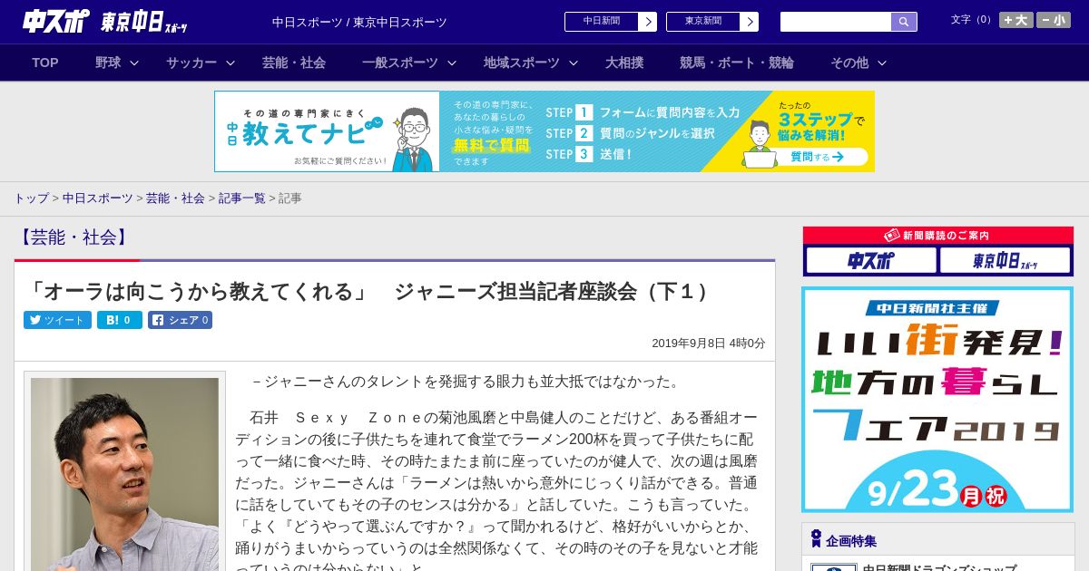Click the article headline「オーラは向こうから教えてくれる」
Viewport: 1089px width, 571px height.
pyautogui.click(x=371, y=292)
